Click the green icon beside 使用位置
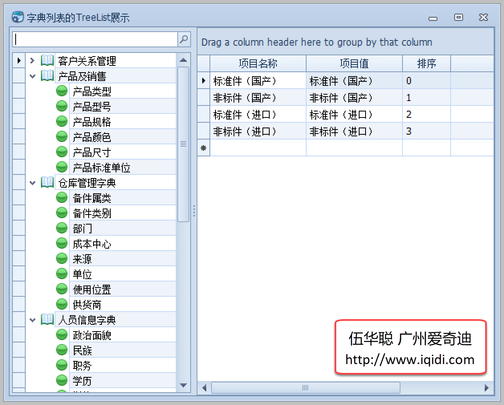504x405 pixels. pos(62,289)
